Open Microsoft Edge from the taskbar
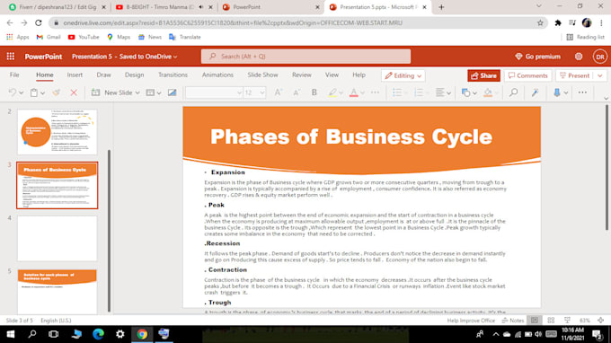Image resolution: width=611 pixels, height=343 pixels. pyautogui.click(x=98, y=334)
